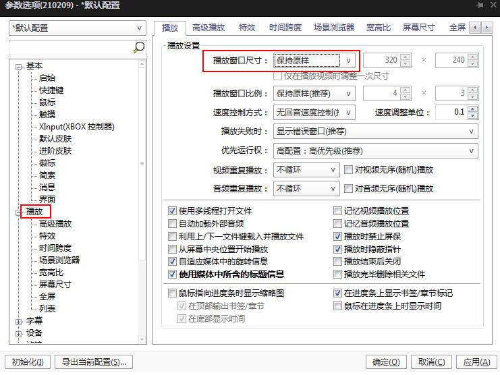Click the 速度调整单位 value field

click(x=451, y=112)
